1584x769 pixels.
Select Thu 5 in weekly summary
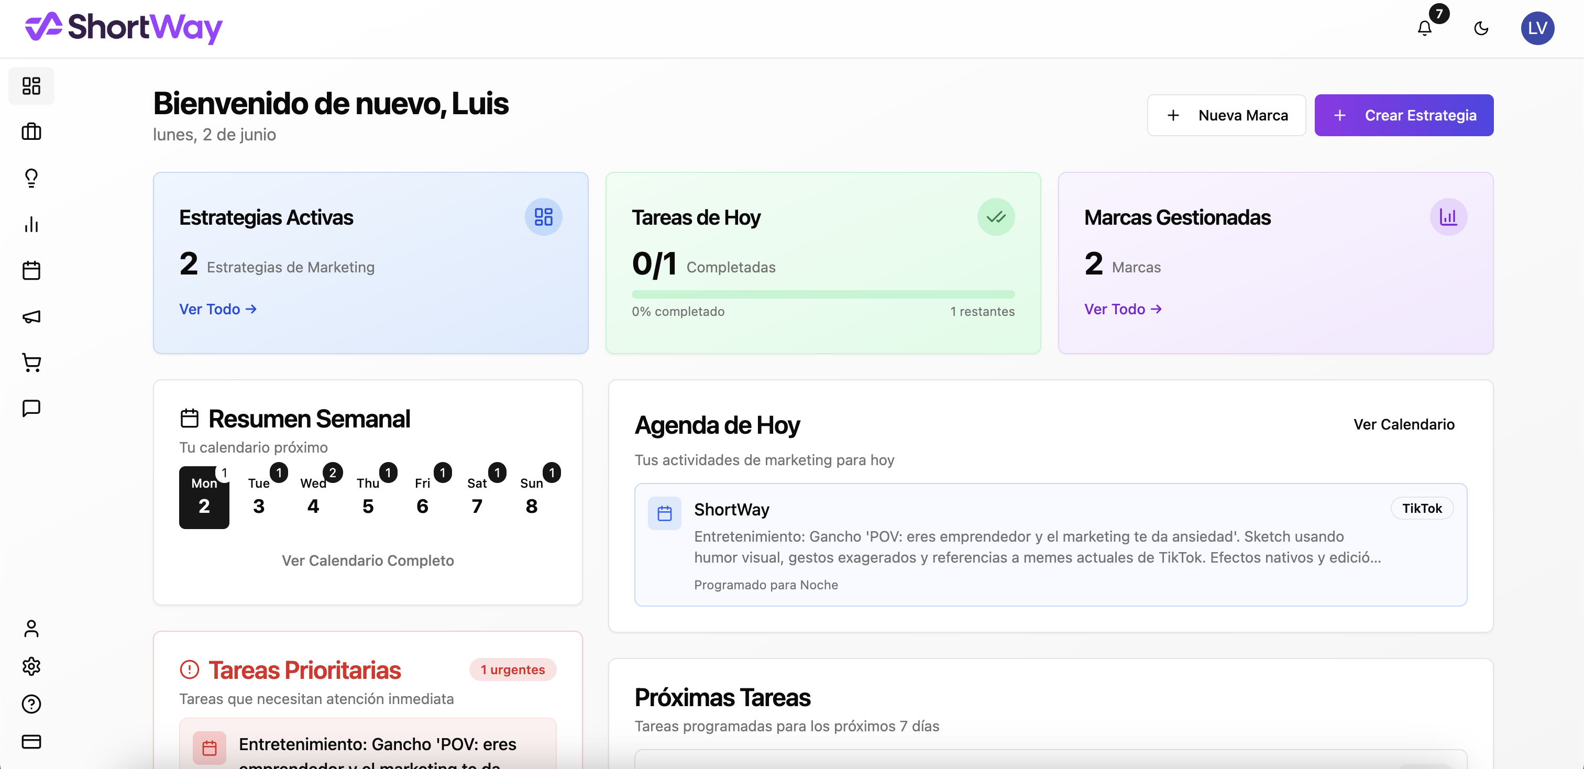click(x=368, y=497)
